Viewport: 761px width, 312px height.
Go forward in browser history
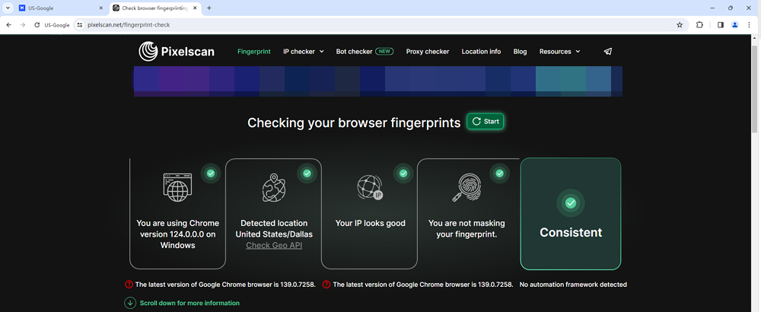click(23, 25)
